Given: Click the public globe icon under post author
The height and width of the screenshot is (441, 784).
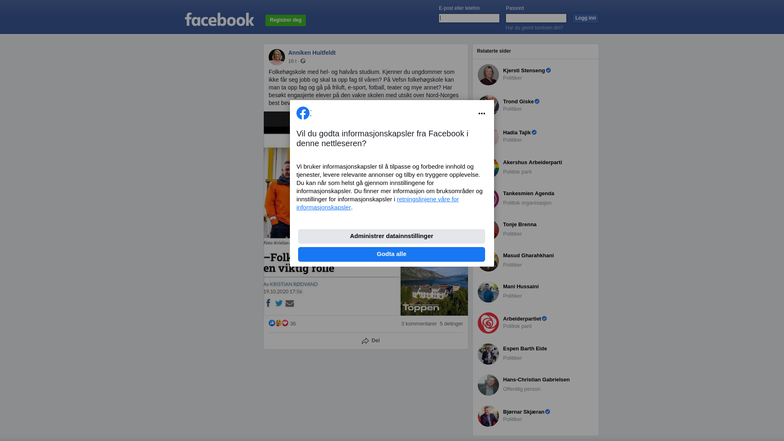Looking at the screenshot, I should point(303,61).
